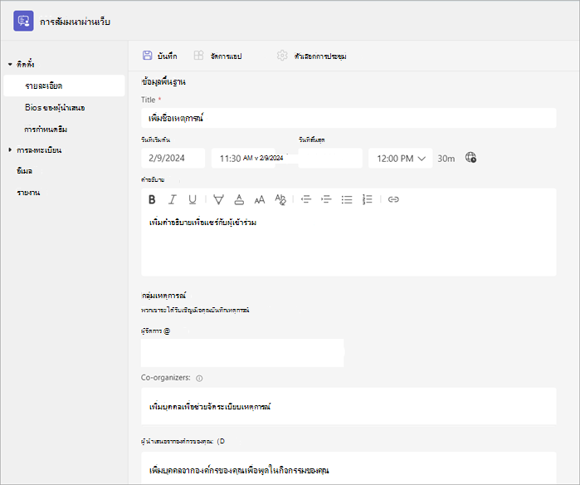Insert a numbered list
580x485 pixels.
(367, 199)
